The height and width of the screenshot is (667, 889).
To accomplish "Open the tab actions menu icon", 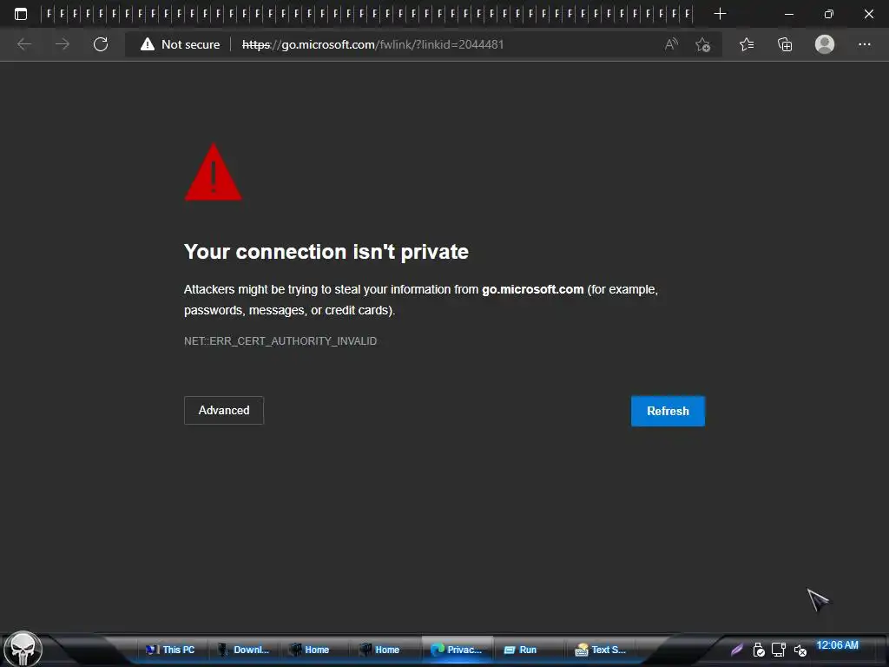I will [21, 14].
